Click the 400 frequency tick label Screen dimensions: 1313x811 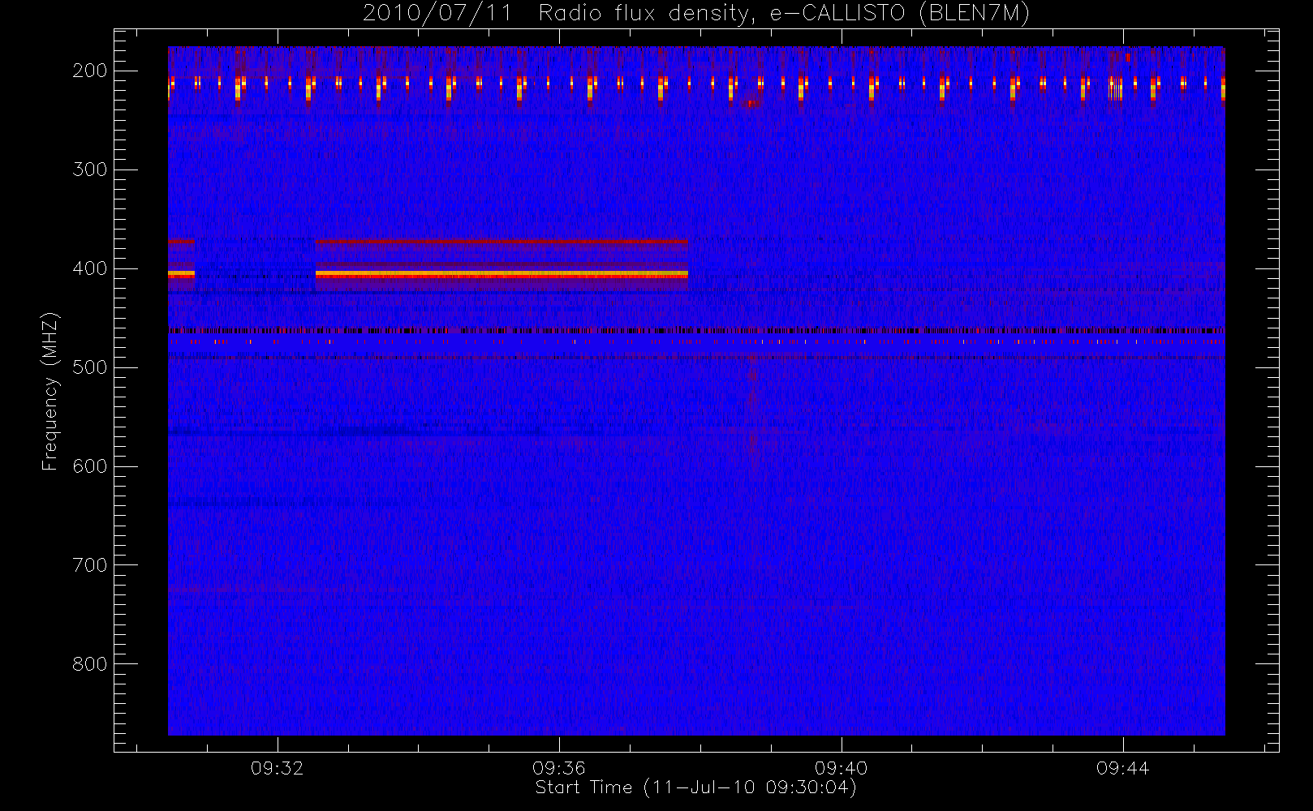89,268
